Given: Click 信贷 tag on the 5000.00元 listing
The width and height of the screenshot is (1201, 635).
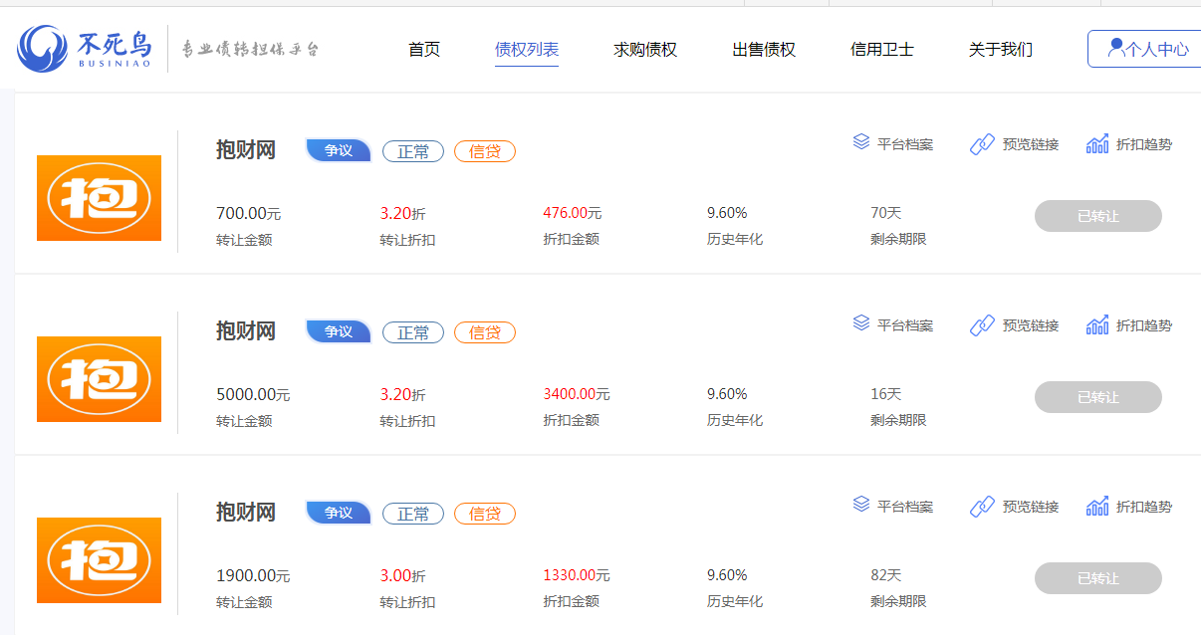Looking at the screenshot, I should (485, 332).
